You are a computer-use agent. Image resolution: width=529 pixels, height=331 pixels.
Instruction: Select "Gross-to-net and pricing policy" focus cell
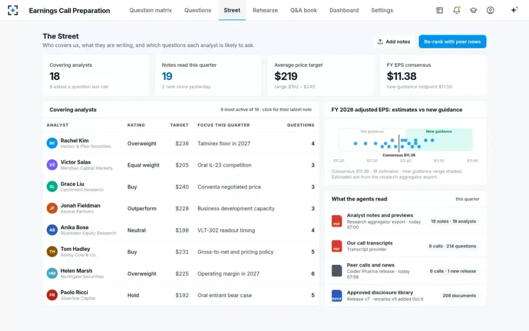coord(235,252)
